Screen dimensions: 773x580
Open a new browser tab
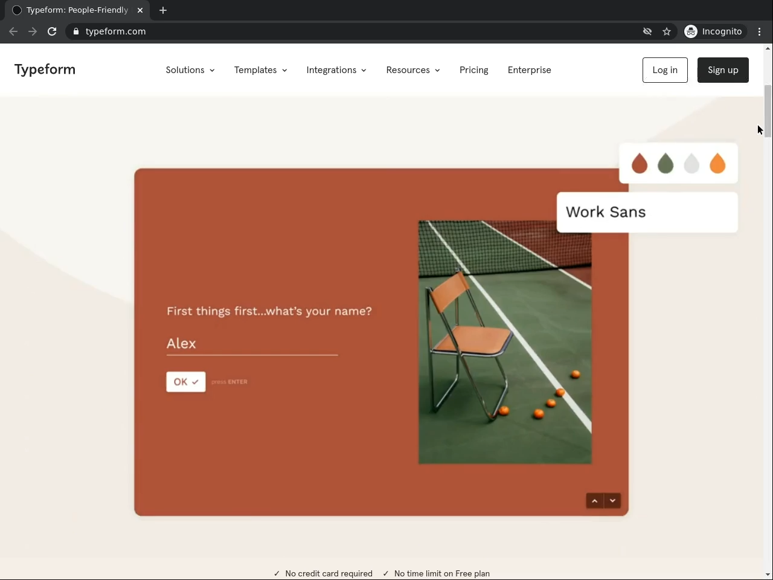(163, 10)
